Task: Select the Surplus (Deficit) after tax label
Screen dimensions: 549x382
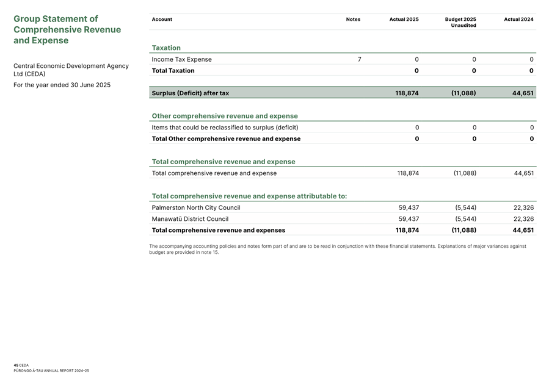Action: [x=190, y=93]
